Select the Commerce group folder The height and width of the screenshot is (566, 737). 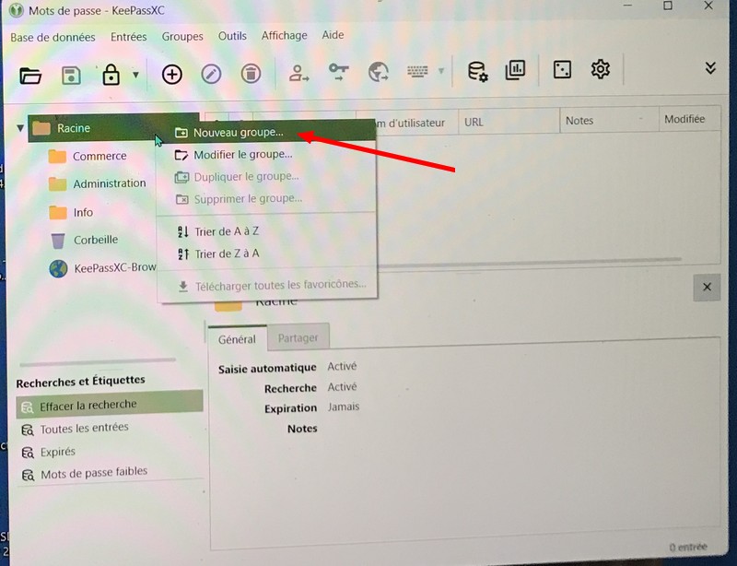point(99,156)
